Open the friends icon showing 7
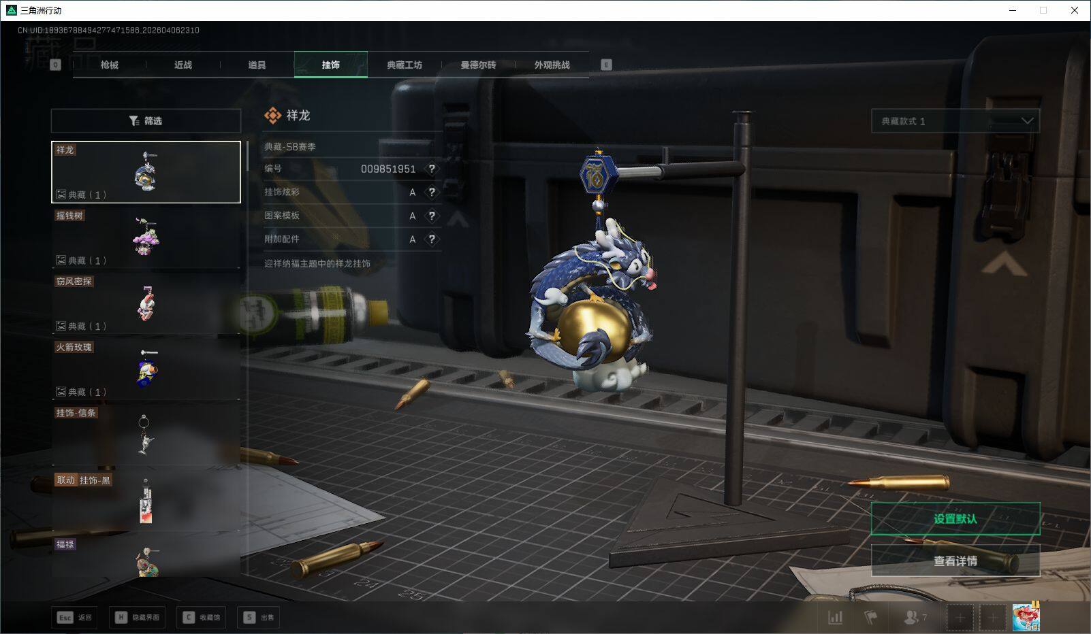Image resolution: width=1091 pixels, height=634 pixels. click(x=915, y=617)
